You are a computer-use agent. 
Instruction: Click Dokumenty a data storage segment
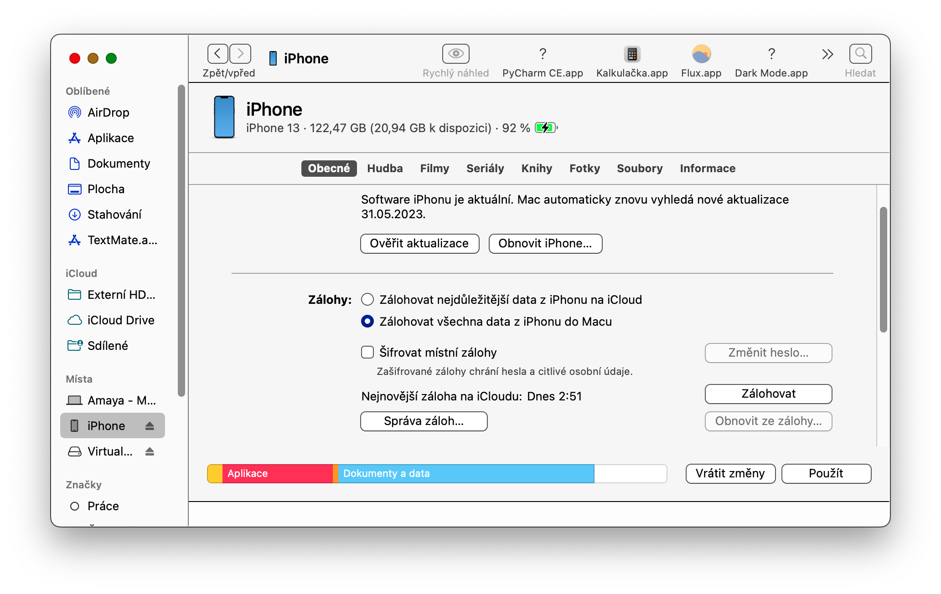pos(465,474)
